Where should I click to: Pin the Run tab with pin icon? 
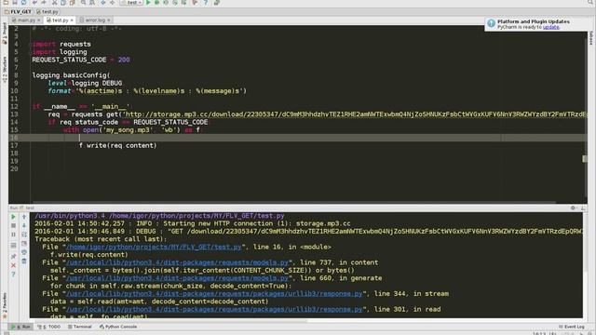[x=13, y=257]
